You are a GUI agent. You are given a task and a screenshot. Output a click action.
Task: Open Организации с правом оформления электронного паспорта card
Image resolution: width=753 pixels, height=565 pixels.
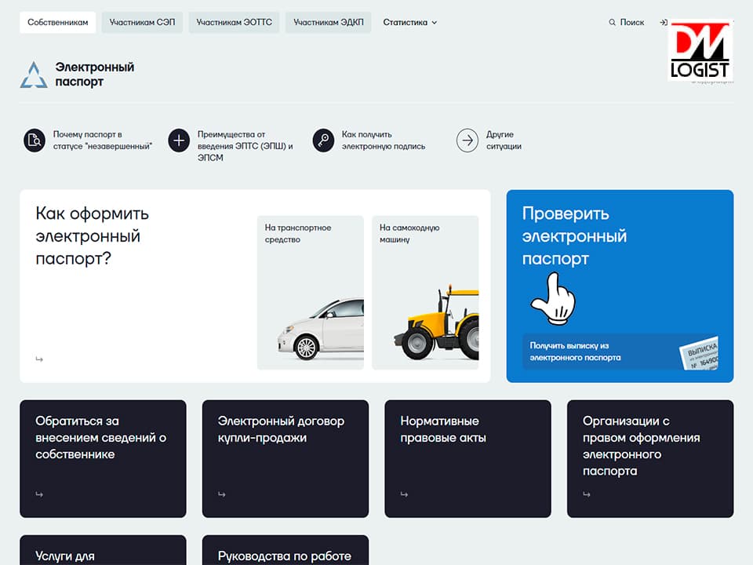[x=650, y=459]
